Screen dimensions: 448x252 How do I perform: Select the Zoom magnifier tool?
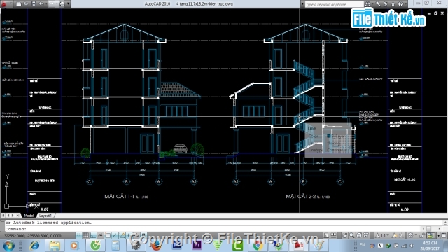(351, 236)
